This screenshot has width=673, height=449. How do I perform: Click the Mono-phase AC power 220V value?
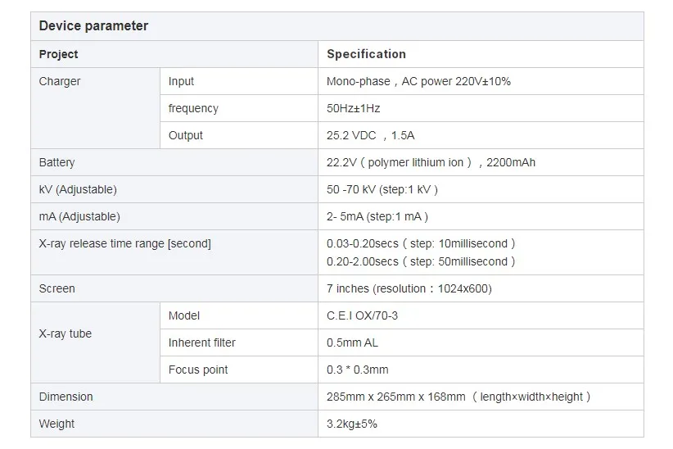[x=418, y=81]
